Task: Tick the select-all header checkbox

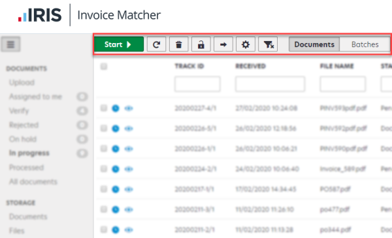Action: pos(104,67)
